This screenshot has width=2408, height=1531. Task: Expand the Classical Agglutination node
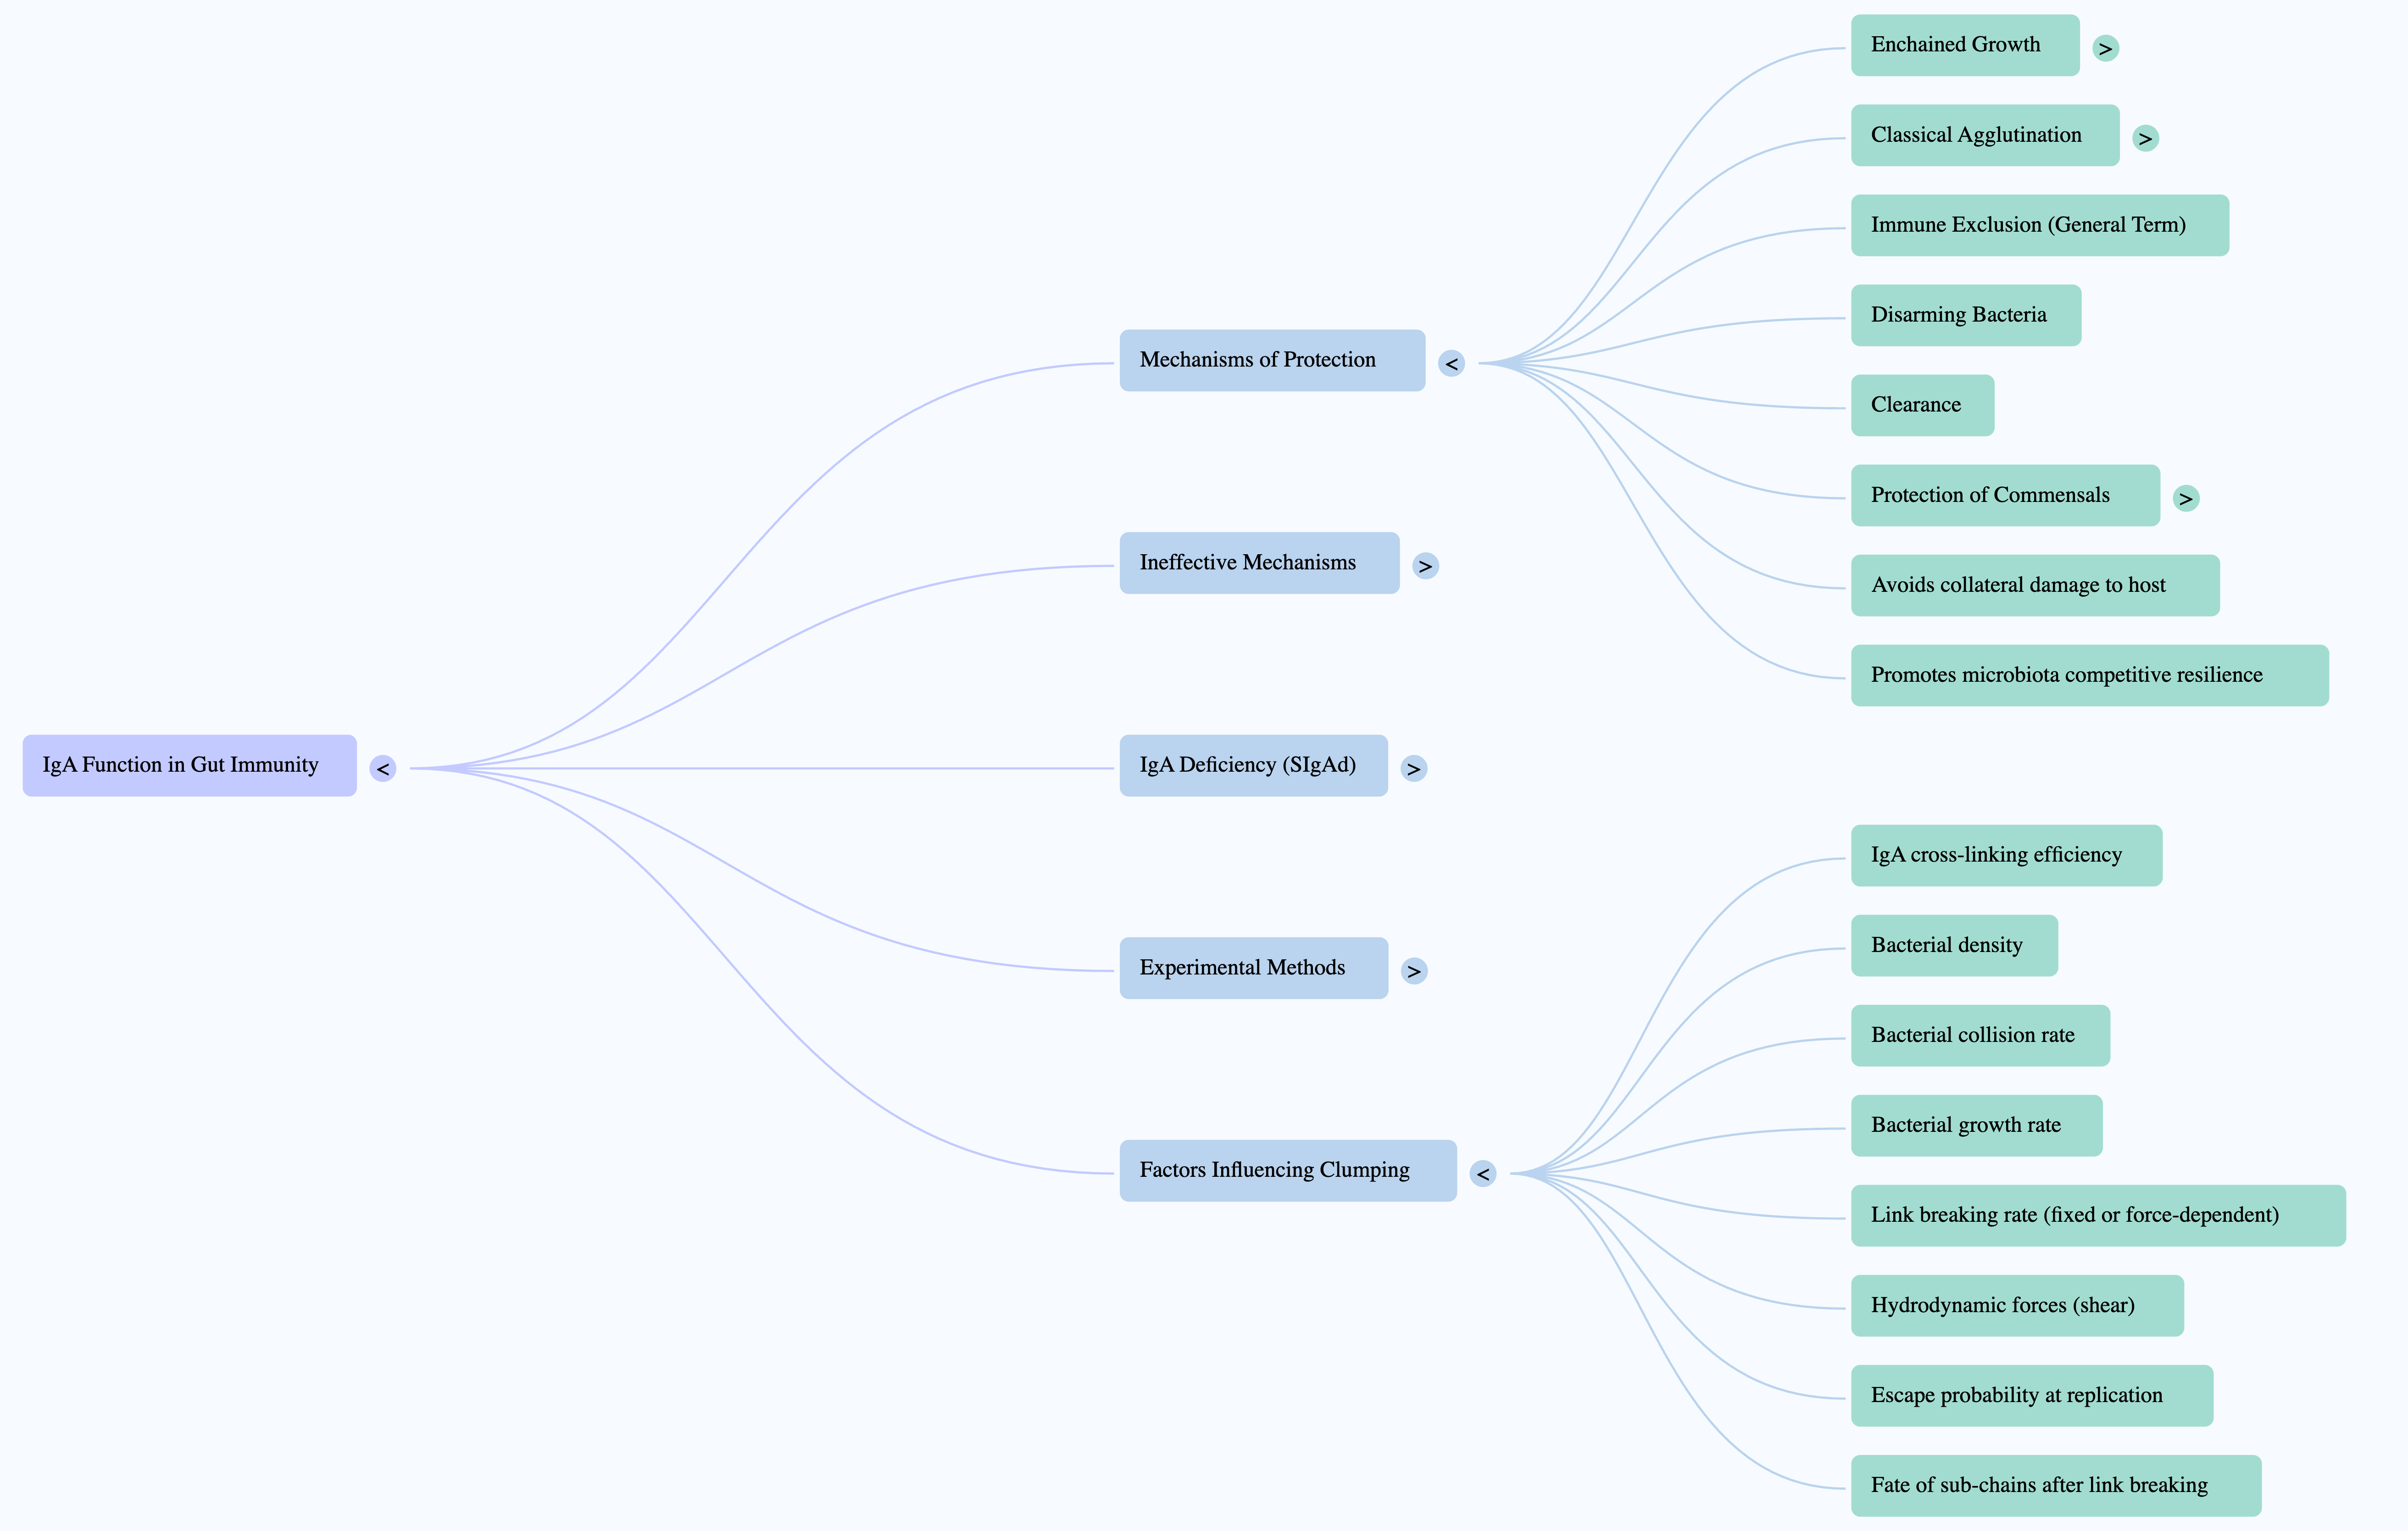(x=2145, y=138)
